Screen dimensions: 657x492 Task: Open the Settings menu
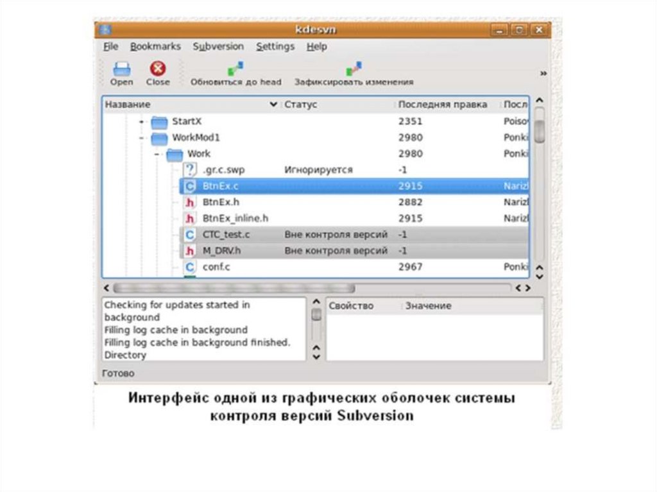275,47
